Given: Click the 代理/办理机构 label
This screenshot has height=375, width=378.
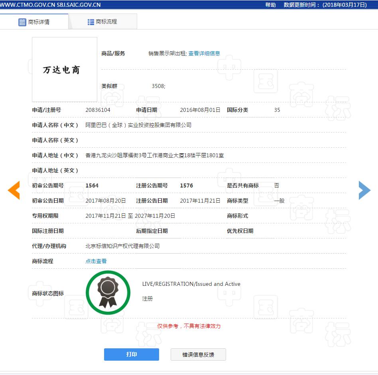Looking at the screenshot, I should pos(49,246).
